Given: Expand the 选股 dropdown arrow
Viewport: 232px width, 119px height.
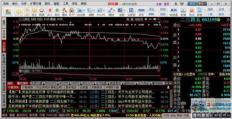Looking at the screenshot, I should click(x=124, y=10).
